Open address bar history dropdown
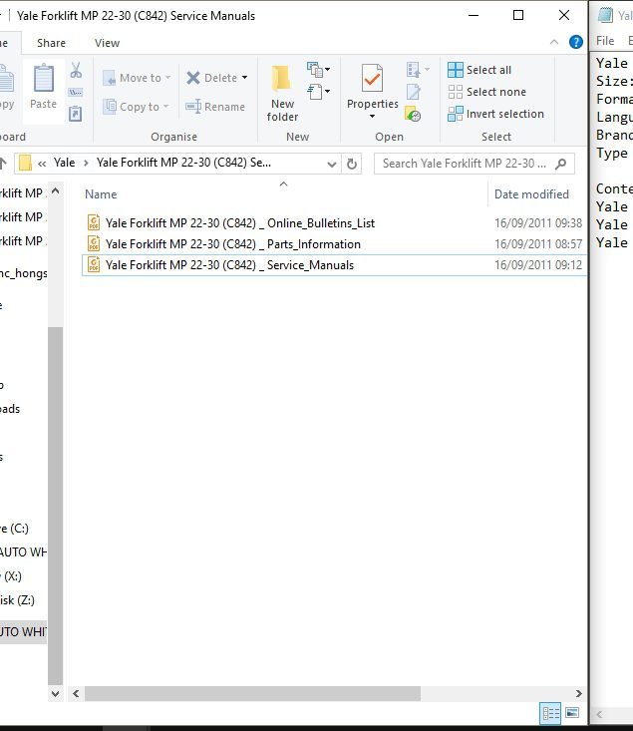The image size is (633, 731). coord(332,165)
